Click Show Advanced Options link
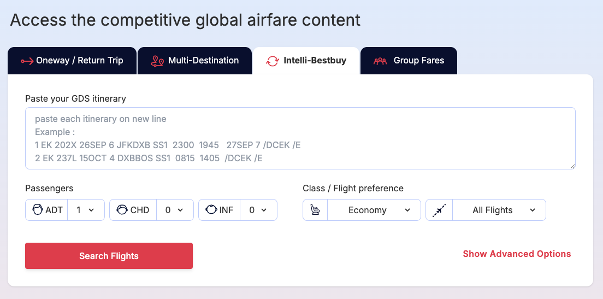 point(517,254)
